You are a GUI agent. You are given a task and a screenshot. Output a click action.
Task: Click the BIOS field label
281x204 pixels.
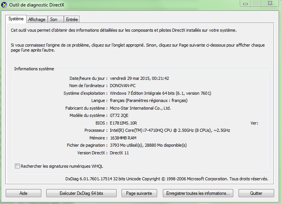[x=101, y=123]
